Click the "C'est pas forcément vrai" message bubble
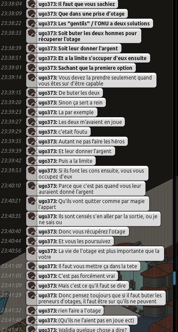 [x=72, y=276]
